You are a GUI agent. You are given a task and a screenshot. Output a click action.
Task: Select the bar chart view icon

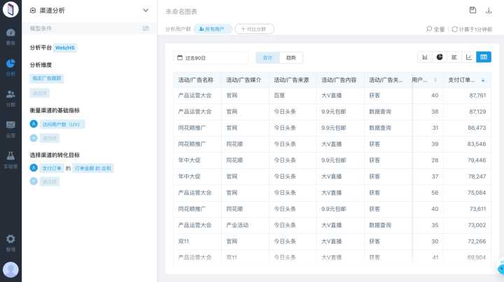[425, 57]
